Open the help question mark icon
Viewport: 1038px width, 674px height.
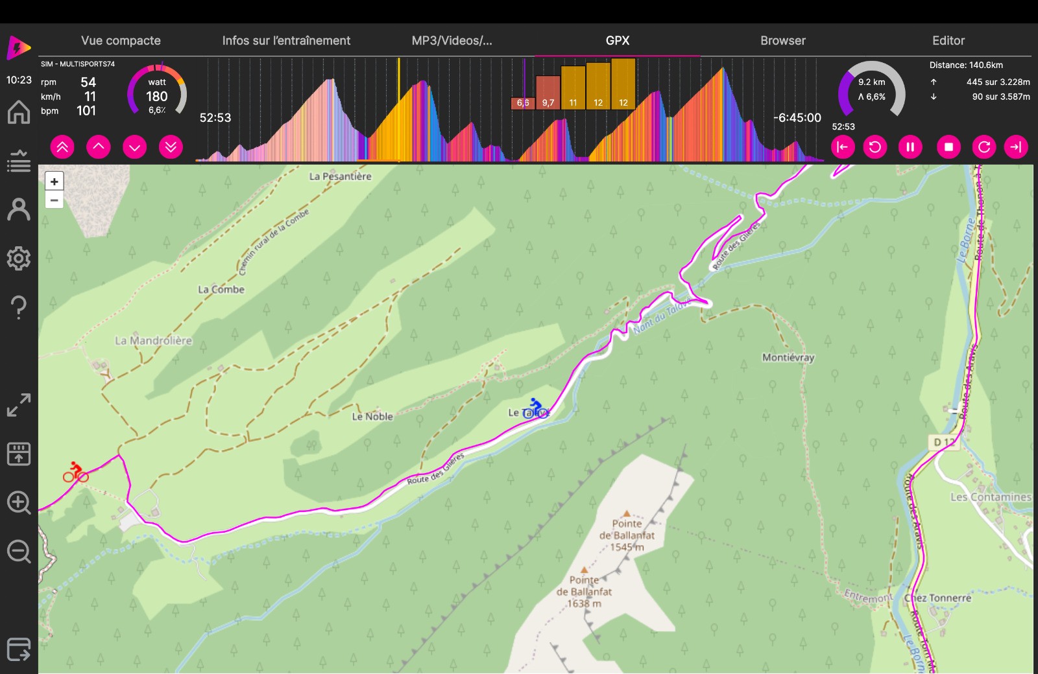tap(19, 307)
